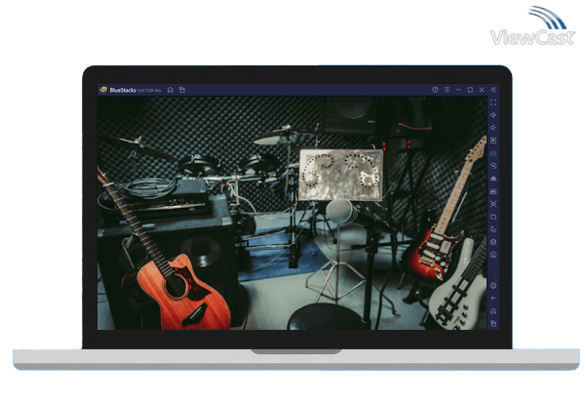The height and width of the screenshot is (404, 587).
Task: Open the multi-instance manager icon in the sidebar
Action: [493, 229]
